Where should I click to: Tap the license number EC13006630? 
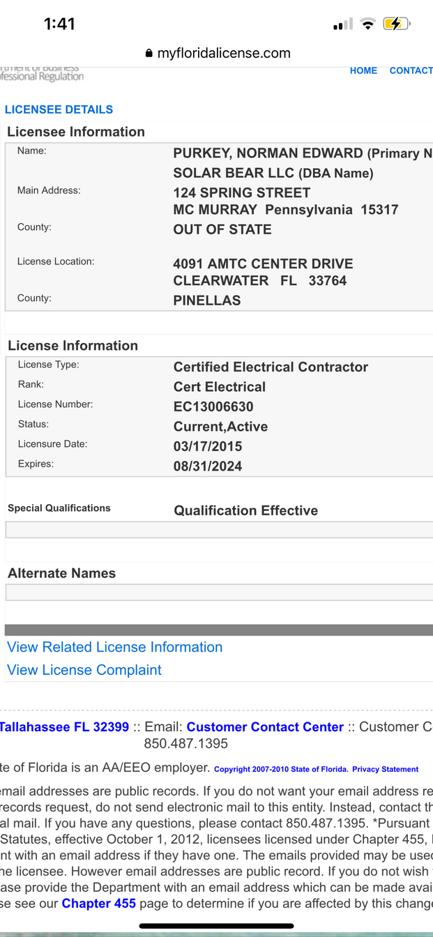point(213,406)
